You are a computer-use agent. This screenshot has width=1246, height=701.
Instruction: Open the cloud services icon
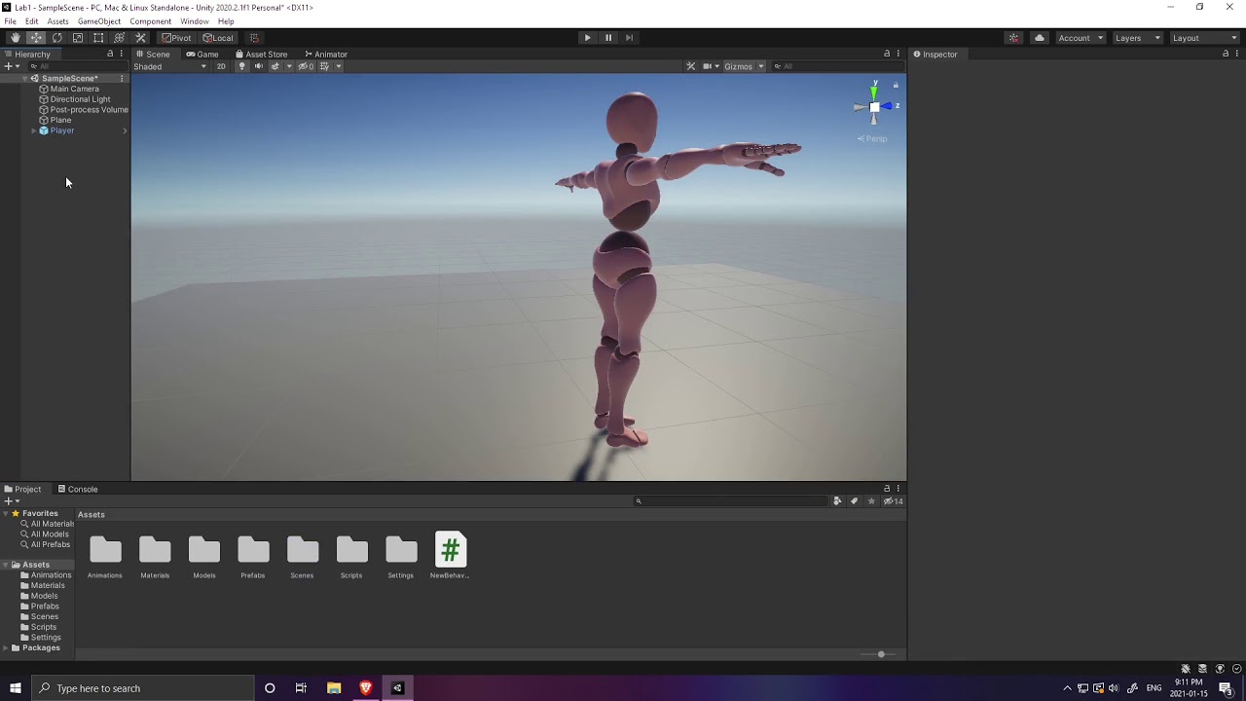(x=1040, y=38)
